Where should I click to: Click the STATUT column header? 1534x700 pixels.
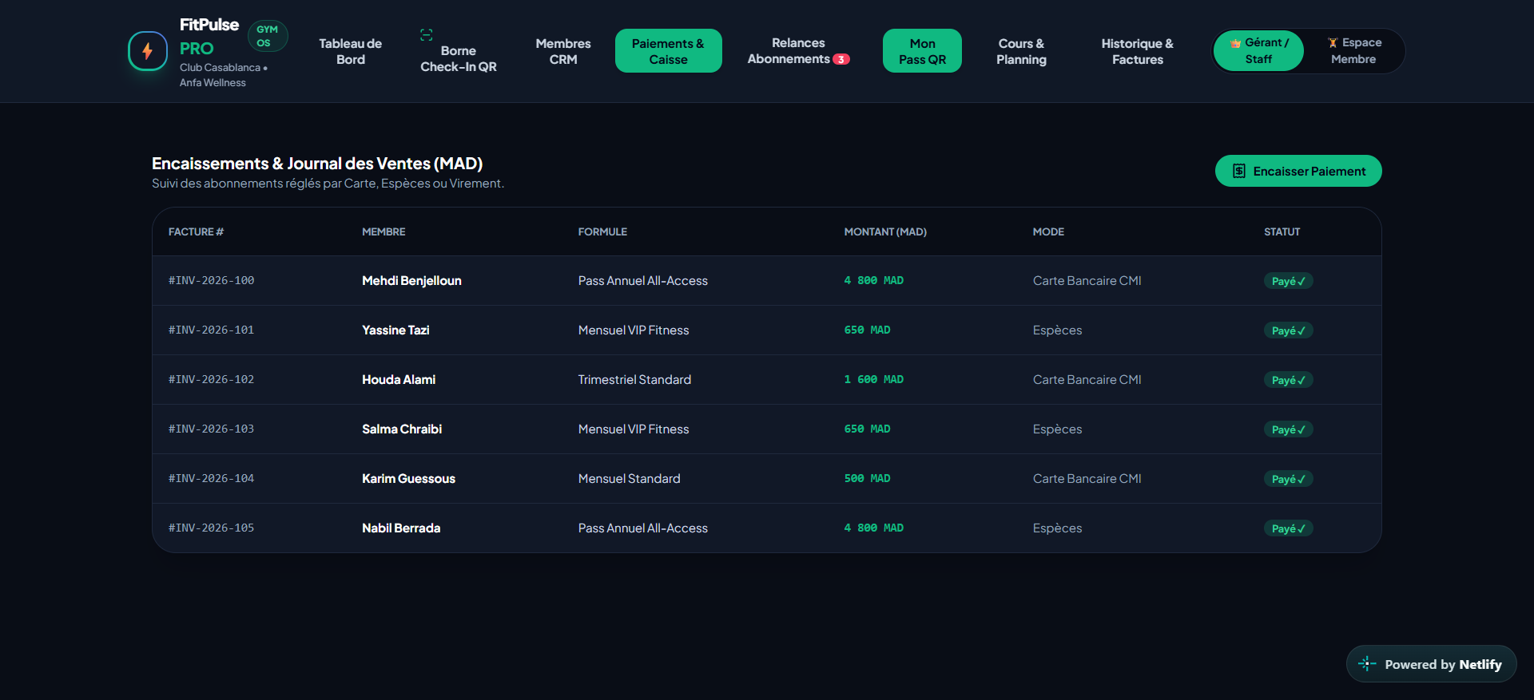(1282, 231)
